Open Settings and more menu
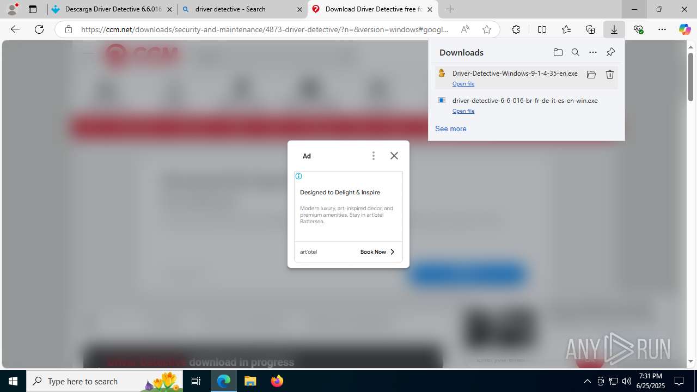 tap(662, 29)
